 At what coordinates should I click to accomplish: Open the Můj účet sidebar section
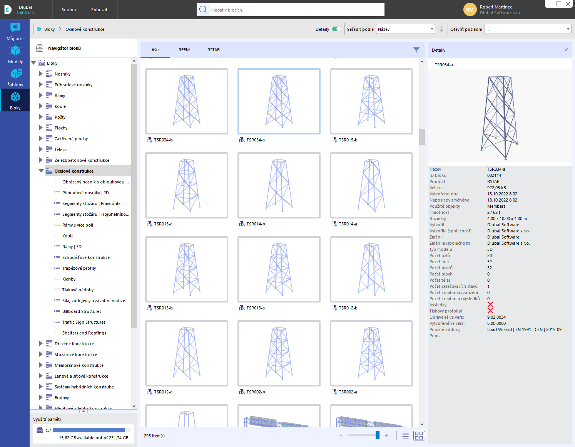tap(15, 31)
